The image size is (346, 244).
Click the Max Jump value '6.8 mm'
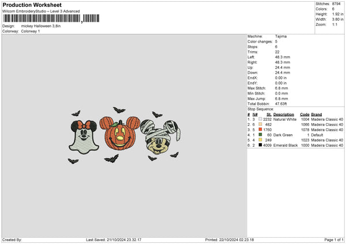(x=281, y=98)
